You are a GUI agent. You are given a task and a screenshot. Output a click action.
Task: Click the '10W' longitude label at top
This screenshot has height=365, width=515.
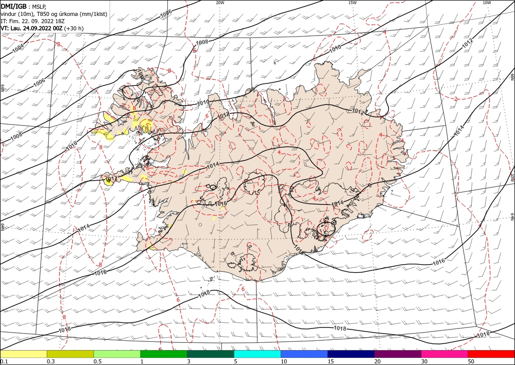click(487, 3)
